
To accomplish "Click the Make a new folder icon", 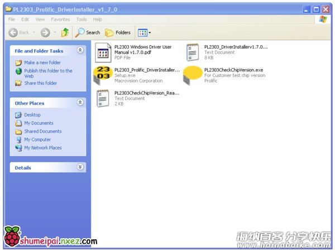I will tap(18, 62).
